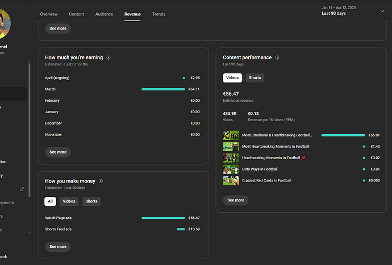Open Craziest Red Cards in Football thumbnail
This screenshot has height=265, width=392.
pos(231,181)
